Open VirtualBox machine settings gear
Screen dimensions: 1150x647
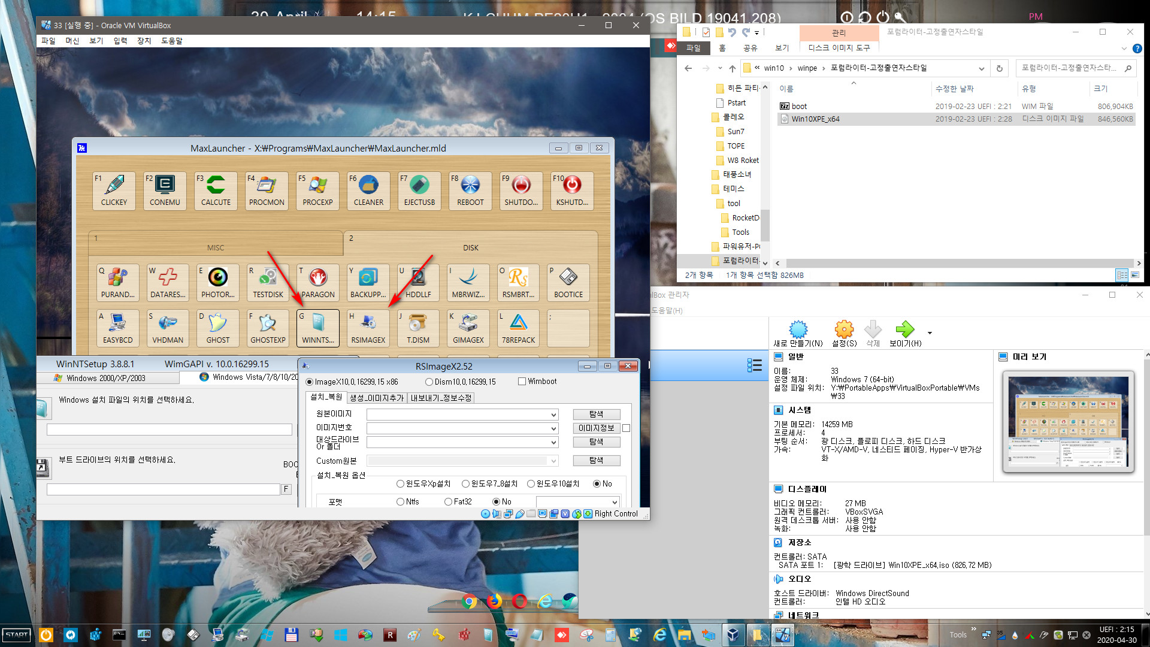[x=844, y=333]
